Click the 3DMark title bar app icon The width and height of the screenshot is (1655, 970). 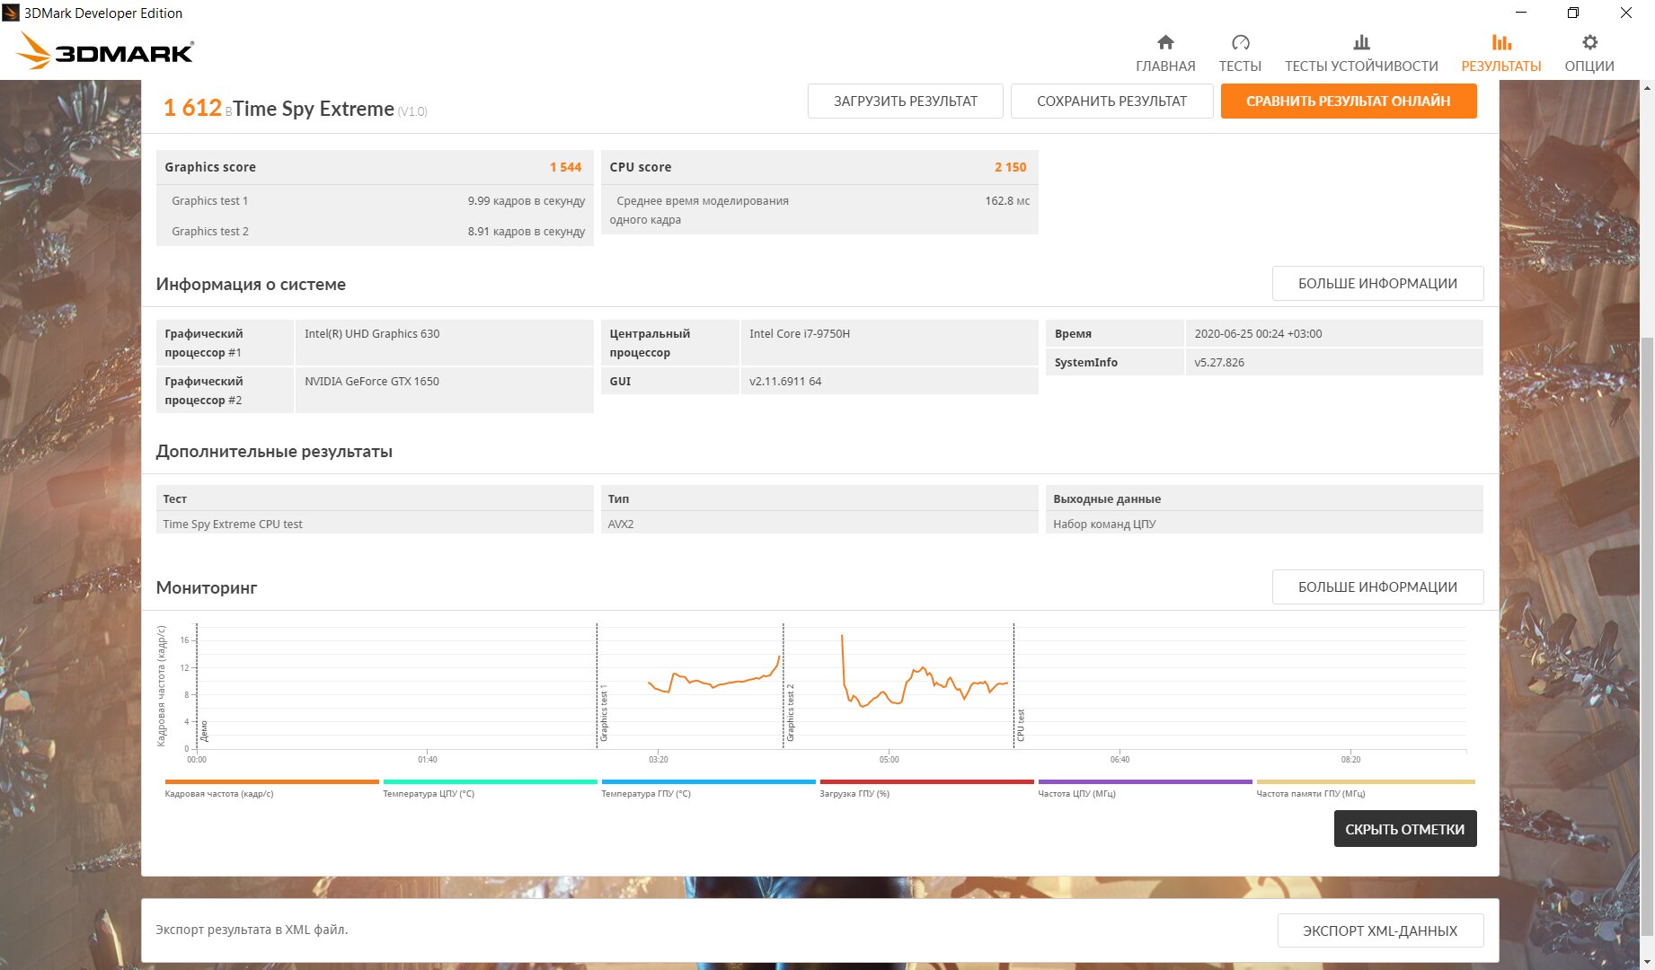point(11,13)
